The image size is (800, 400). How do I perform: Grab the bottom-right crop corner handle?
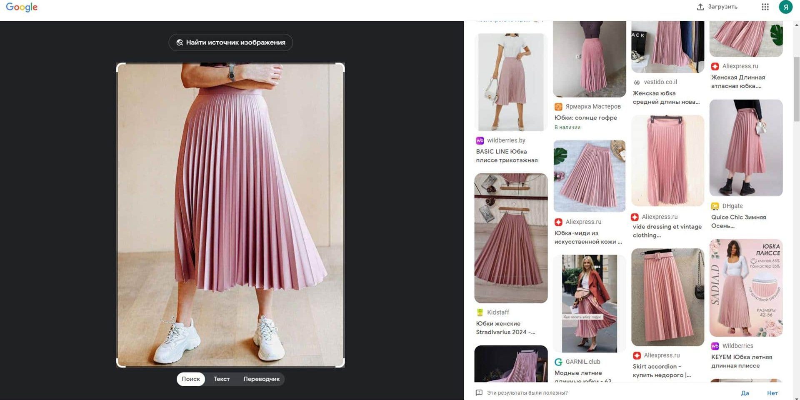coord(340,363)
